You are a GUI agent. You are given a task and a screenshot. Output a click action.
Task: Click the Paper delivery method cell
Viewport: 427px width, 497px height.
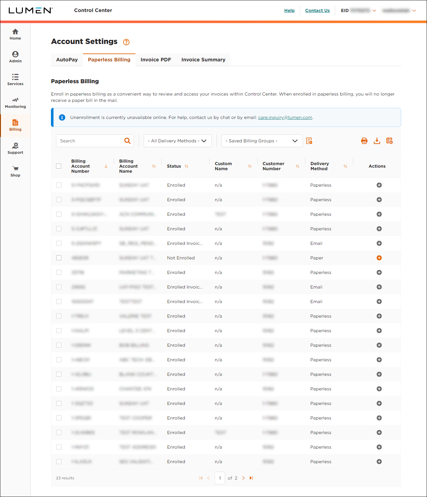(317, 258)
